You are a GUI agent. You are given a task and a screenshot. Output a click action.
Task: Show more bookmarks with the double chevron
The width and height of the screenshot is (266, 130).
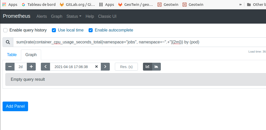tap(240, 5)
